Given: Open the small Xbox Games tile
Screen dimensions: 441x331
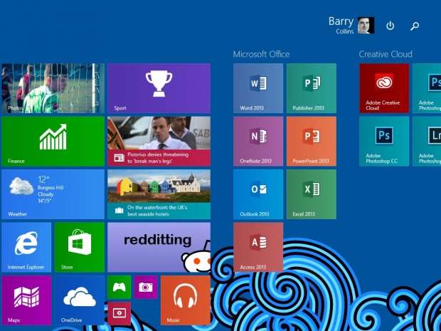Looking at the screenshot, I should (119, 287).
